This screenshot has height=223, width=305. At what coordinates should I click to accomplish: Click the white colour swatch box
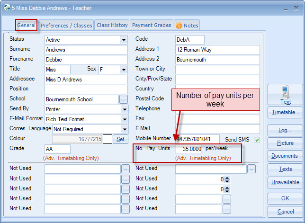pos(108,139)
